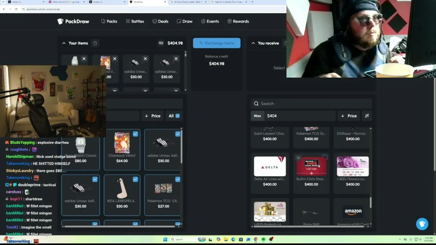Viewport: 436px width, 245px height.
Task: Tick the checkbox on Ruth's Chris card
Action: [x=325, y=158]
